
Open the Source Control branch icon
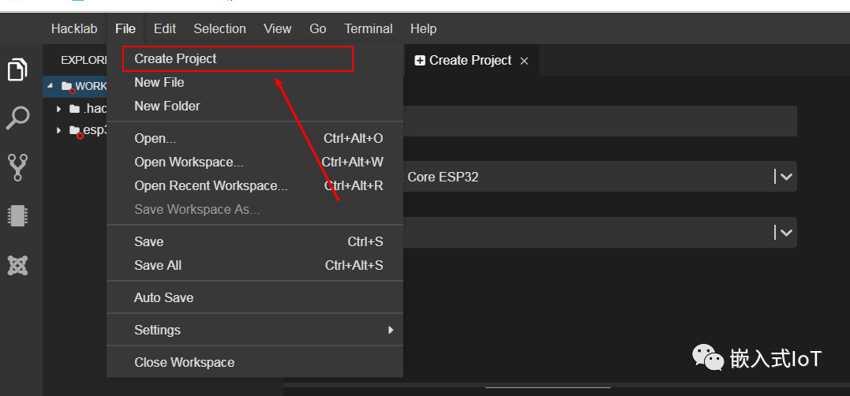[17, 167]
